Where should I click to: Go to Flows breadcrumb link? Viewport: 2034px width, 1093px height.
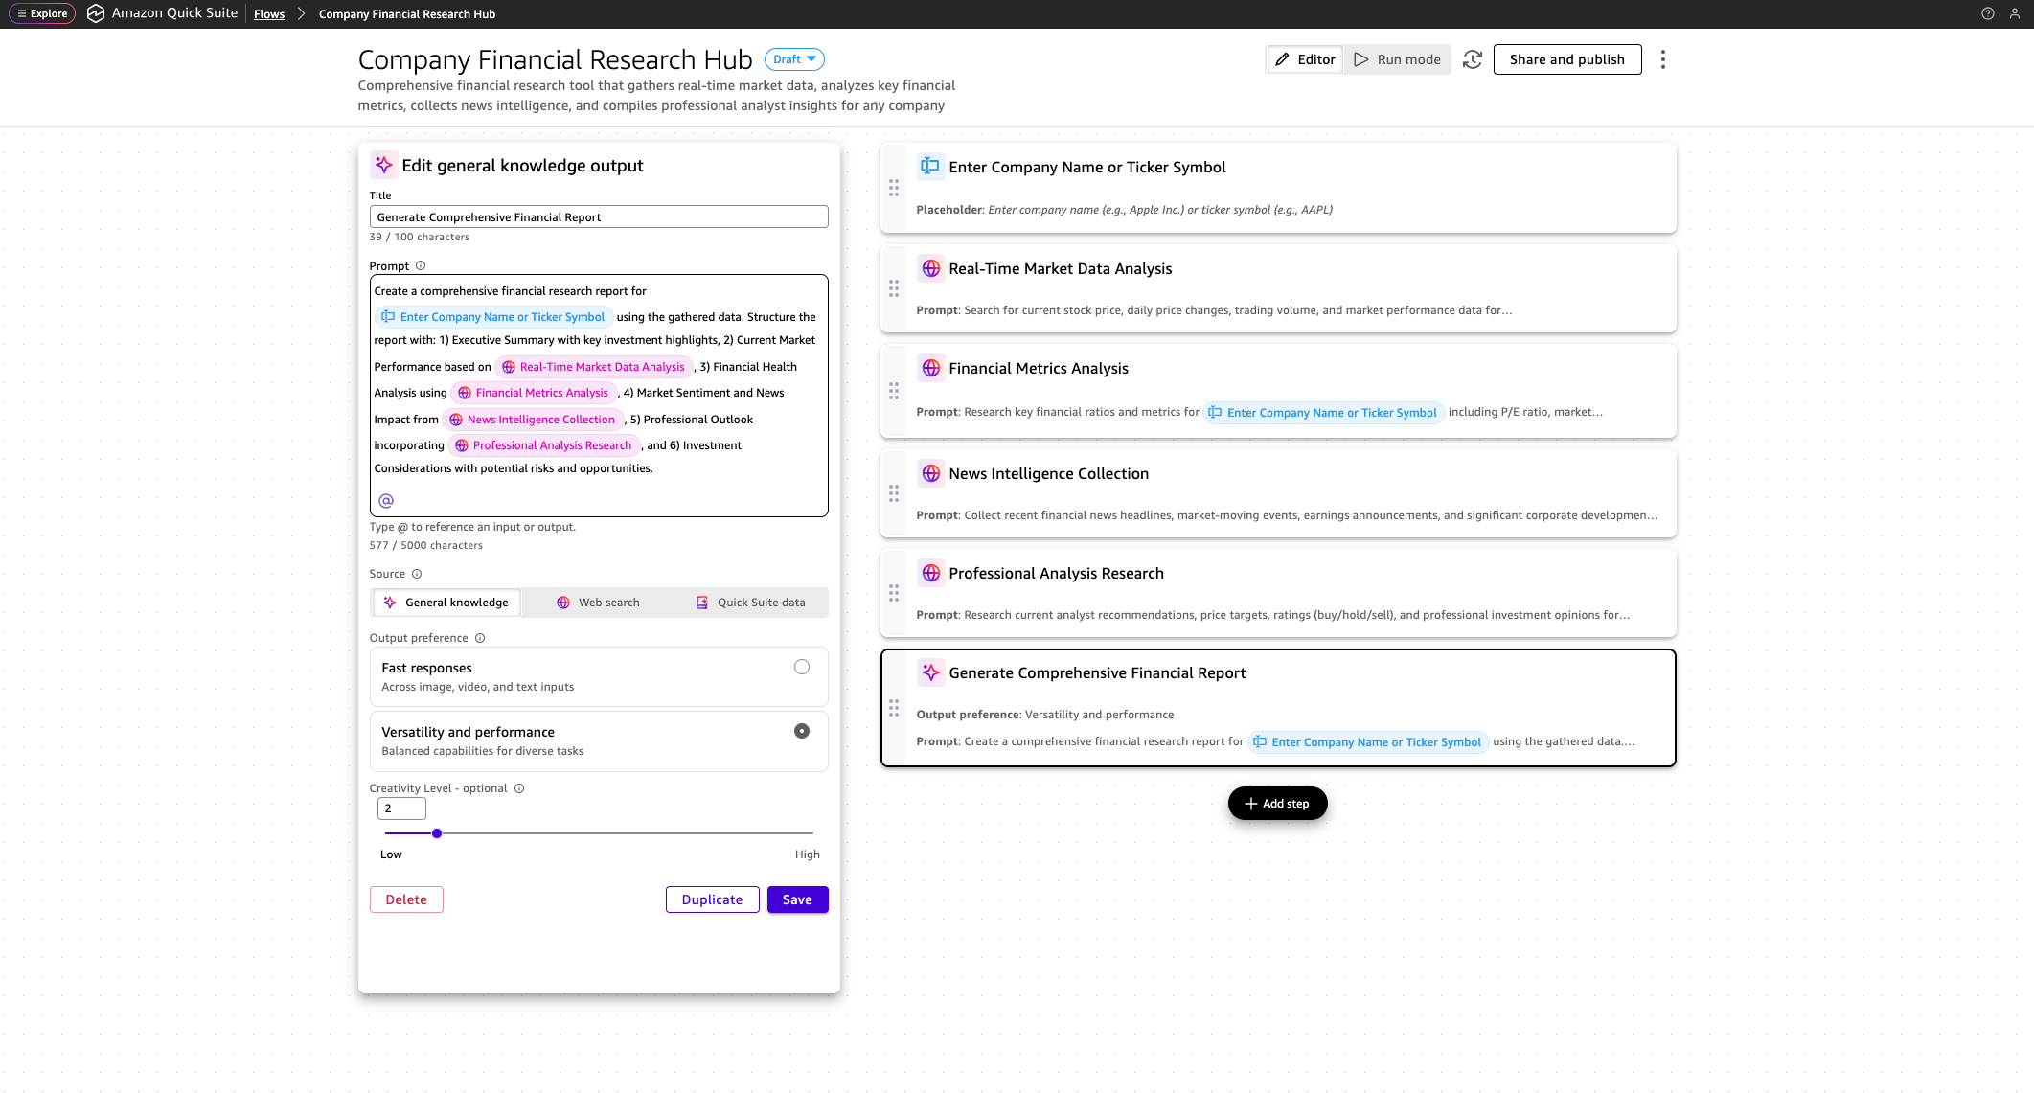click(x=269, y=14)
